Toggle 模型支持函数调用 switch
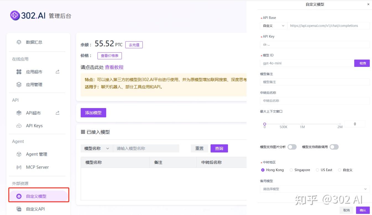This screenshot has width=372, height=215. click(334, 147)
